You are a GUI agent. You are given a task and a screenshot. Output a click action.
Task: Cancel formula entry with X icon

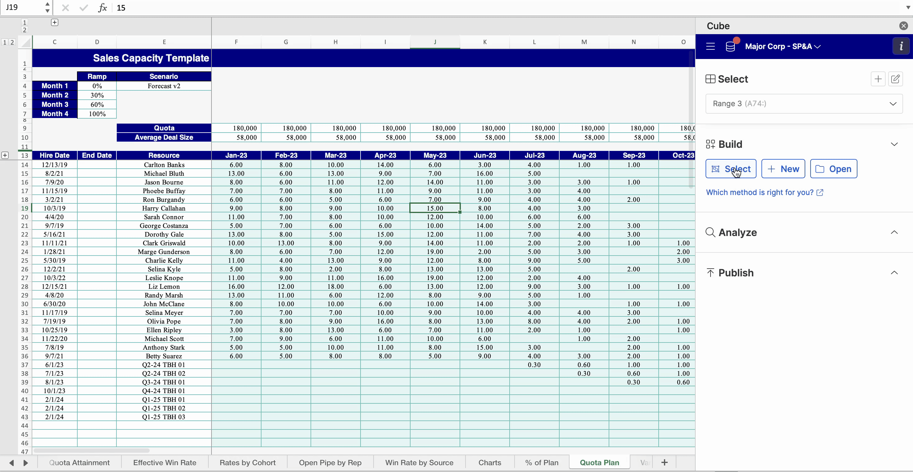(x=65, y=7)
